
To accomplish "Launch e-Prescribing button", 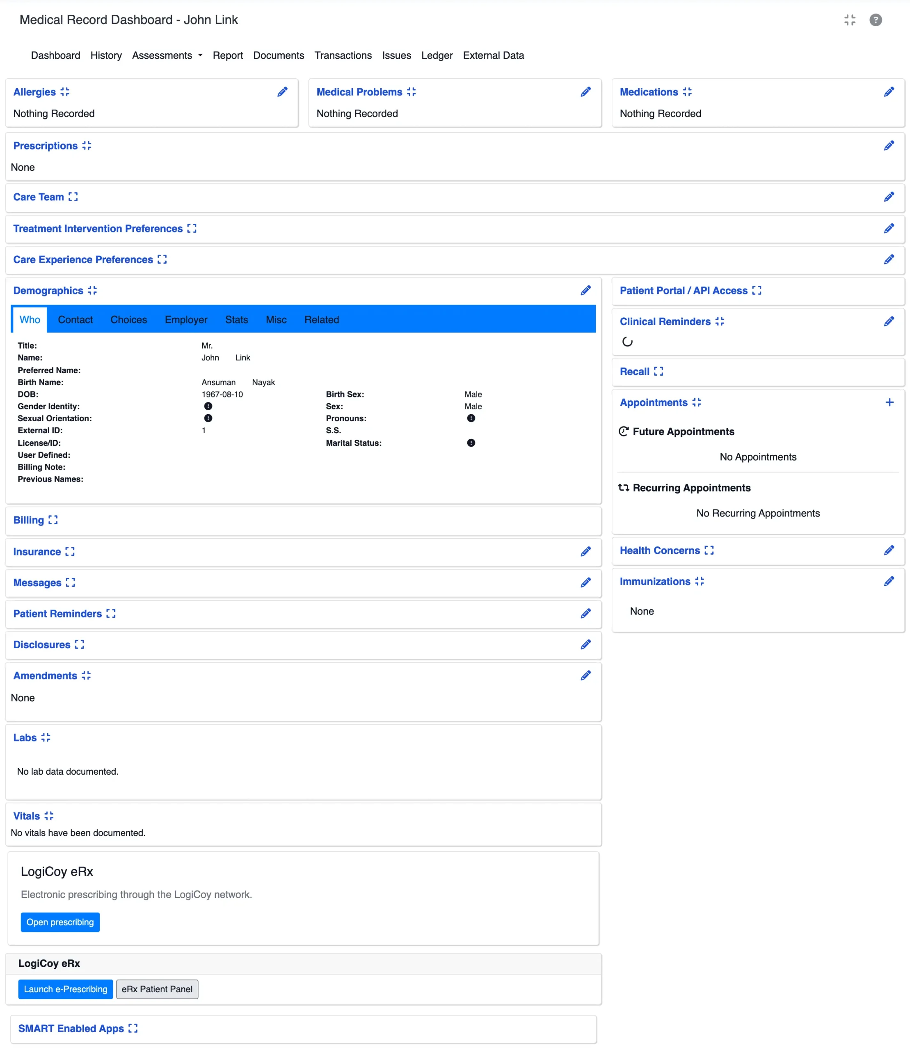I will (x=66, y=989).
